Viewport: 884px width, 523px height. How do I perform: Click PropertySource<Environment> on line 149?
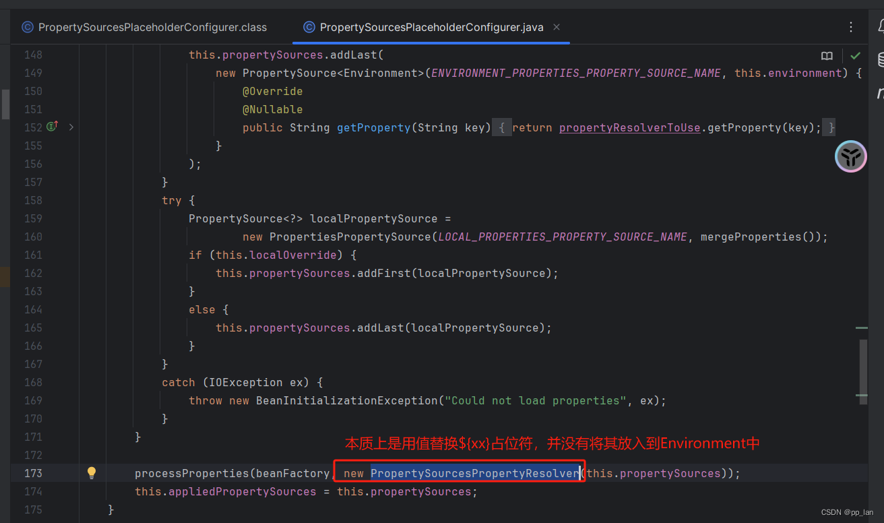pyautogui.click(x=334, y=73)
